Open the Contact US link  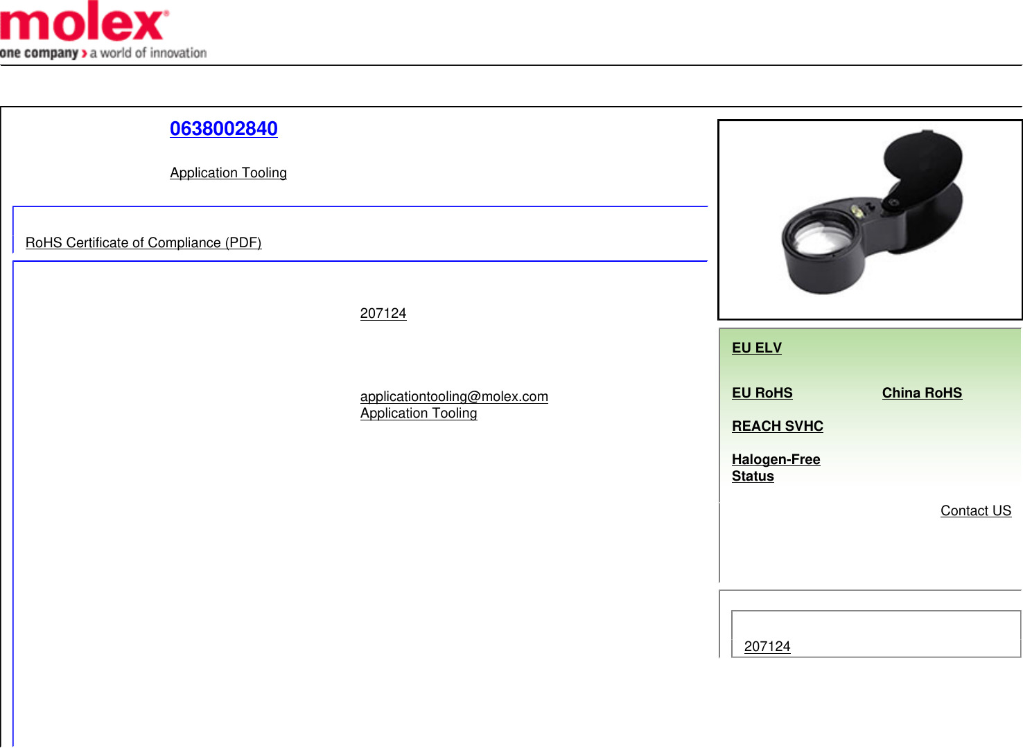pyautogui.click(x=976, y=510)
